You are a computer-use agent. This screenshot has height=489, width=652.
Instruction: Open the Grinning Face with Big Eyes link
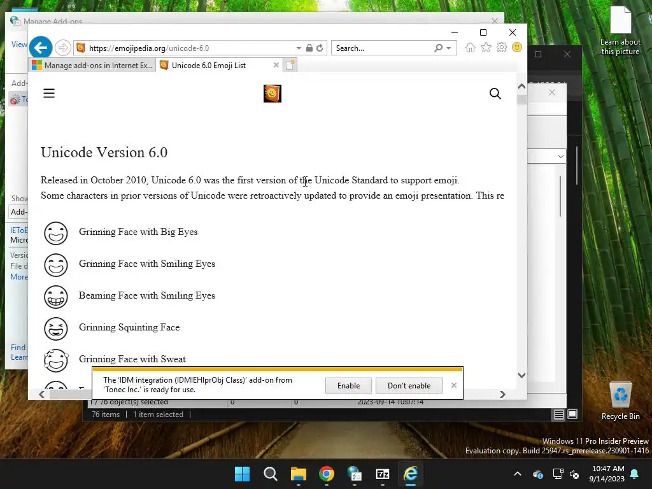pyautogui.click(x=138, y=232)
